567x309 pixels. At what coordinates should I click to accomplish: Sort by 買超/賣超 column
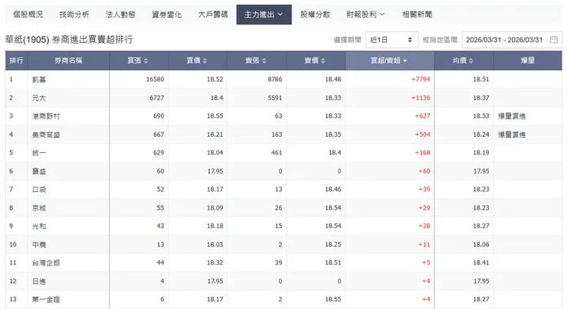[x=389, y=60]
